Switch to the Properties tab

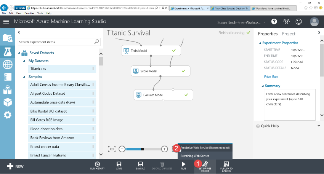tap(268, 34)
